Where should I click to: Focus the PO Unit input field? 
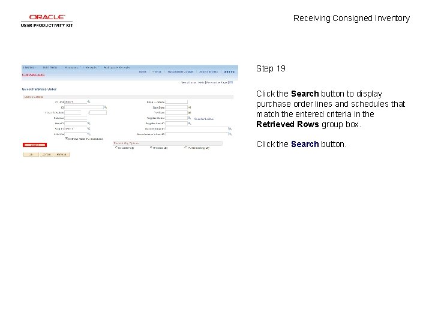coord(76,102)
